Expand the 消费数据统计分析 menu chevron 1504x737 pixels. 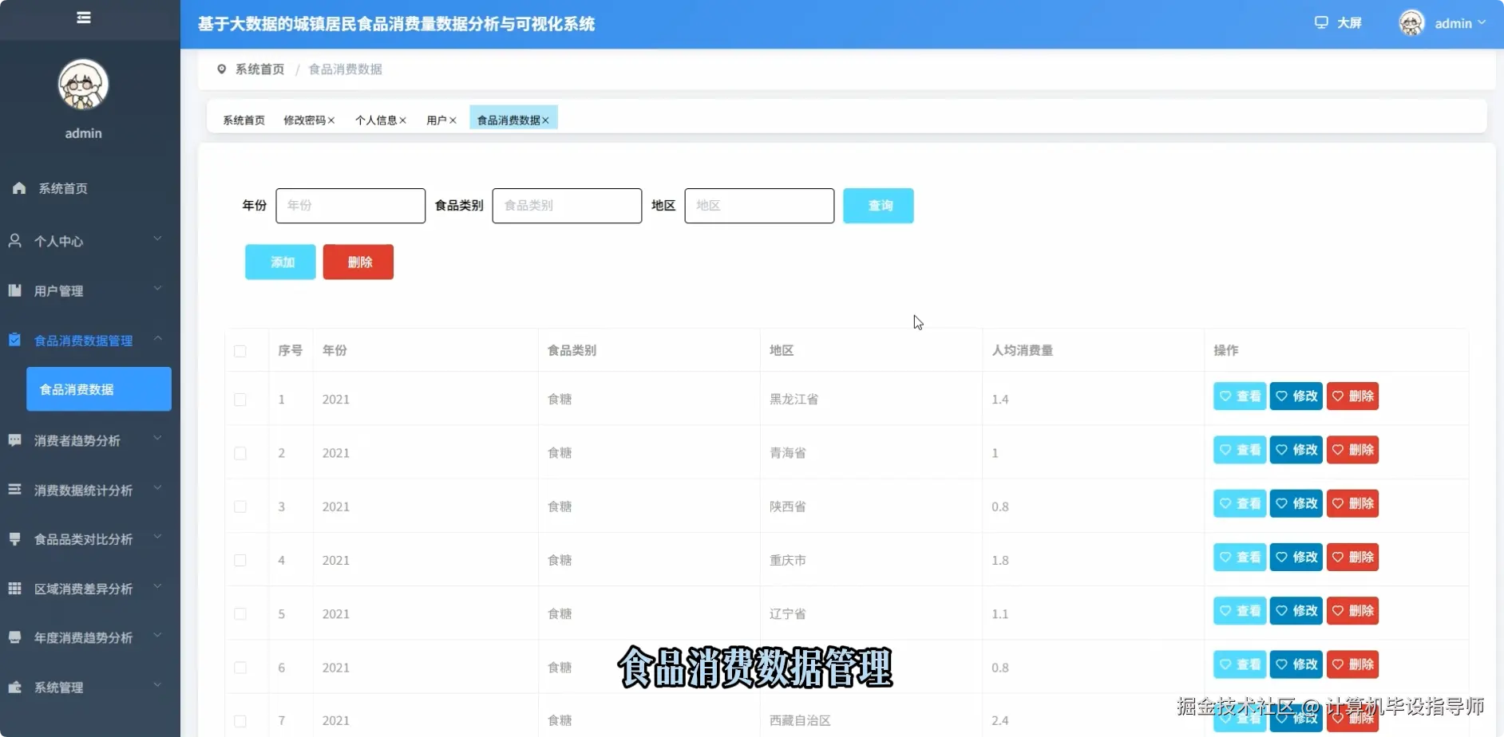pos(157,487)
